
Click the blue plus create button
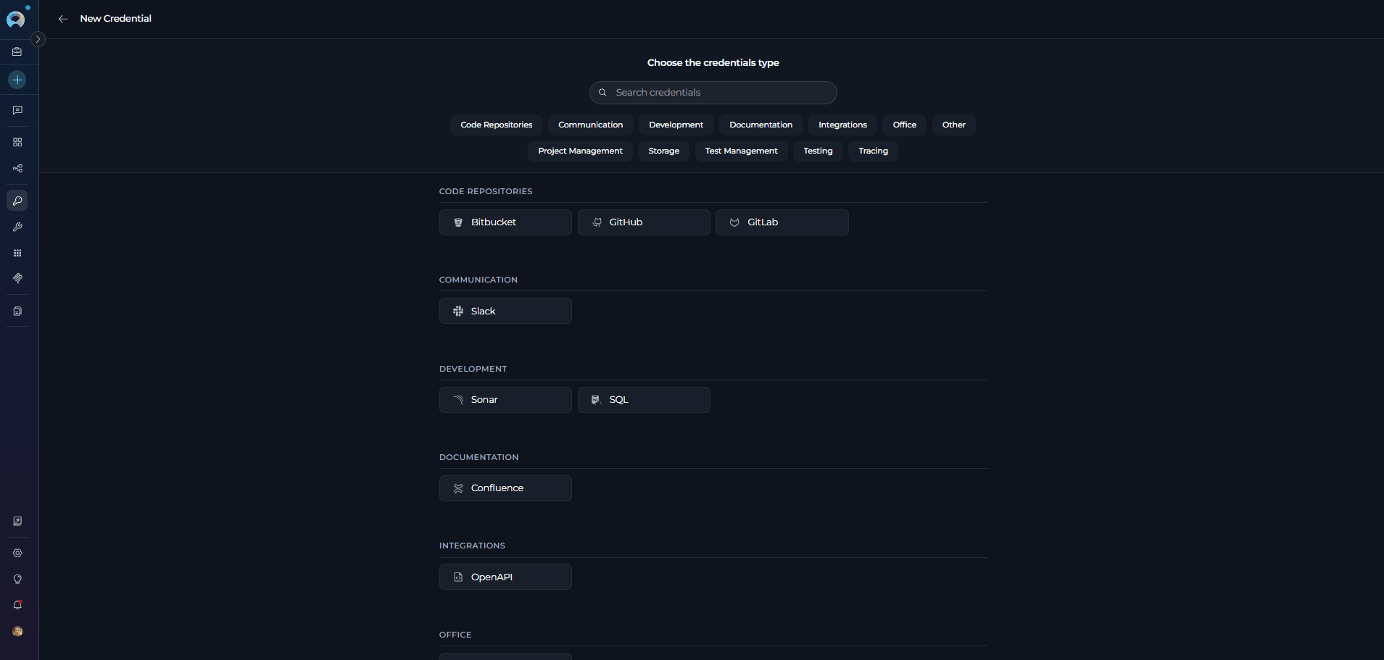point(17,80)
